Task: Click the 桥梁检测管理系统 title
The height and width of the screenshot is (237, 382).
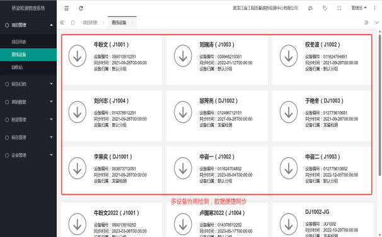Action: click(28, 8)
